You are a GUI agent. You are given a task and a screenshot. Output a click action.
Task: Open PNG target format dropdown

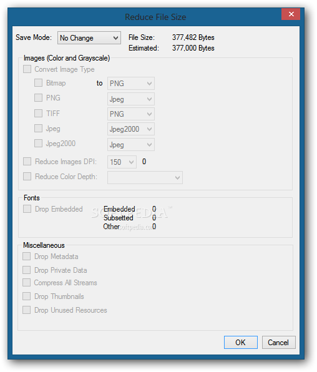click(131, 99)
